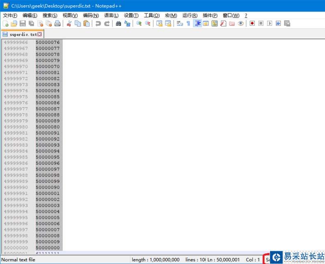The height and width of the screenshot is (264, 325).
Task: Click the last text line 50000000
Action: 48,248
